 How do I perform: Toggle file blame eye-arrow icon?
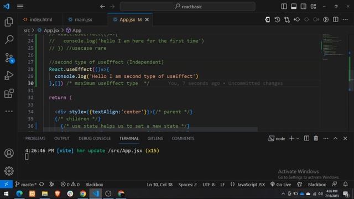296,20
